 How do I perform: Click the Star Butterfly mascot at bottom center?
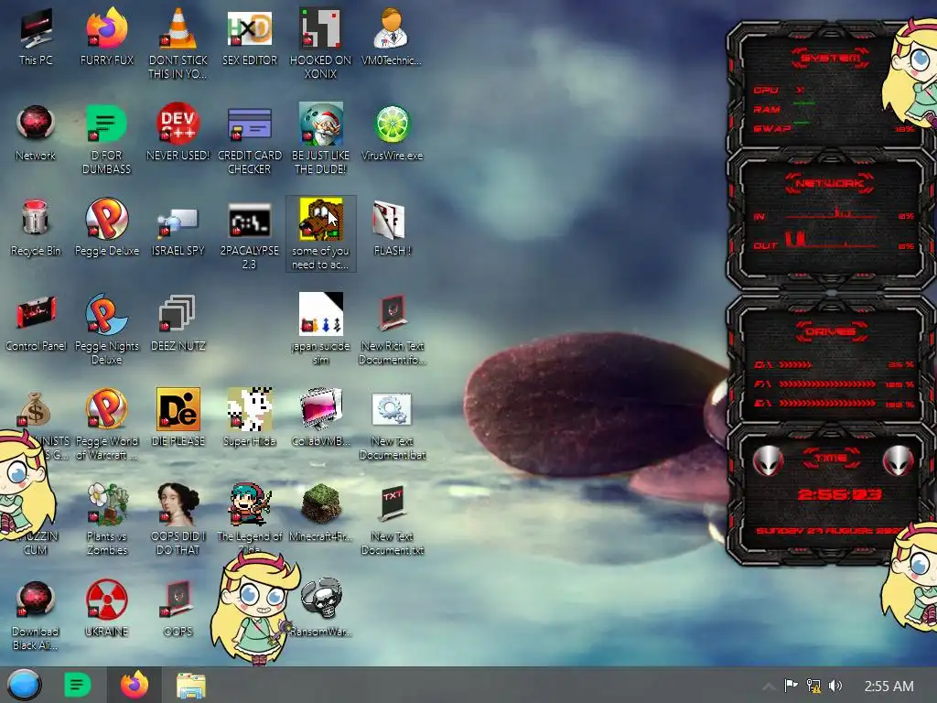pos(255,607)
